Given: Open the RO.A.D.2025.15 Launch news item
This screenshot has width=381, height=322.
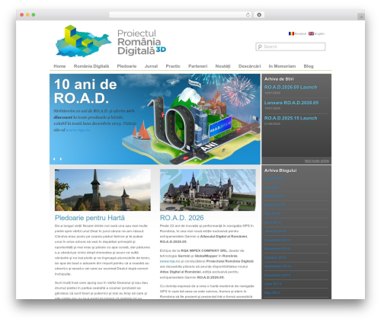Looking at the screenshot, I should [x=291, y=118].
